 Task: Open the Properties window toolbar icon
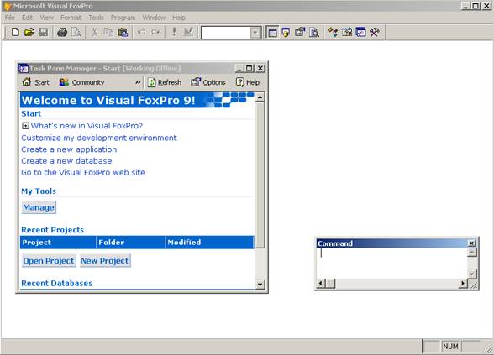pyautogui.click(x=300, y=32)
